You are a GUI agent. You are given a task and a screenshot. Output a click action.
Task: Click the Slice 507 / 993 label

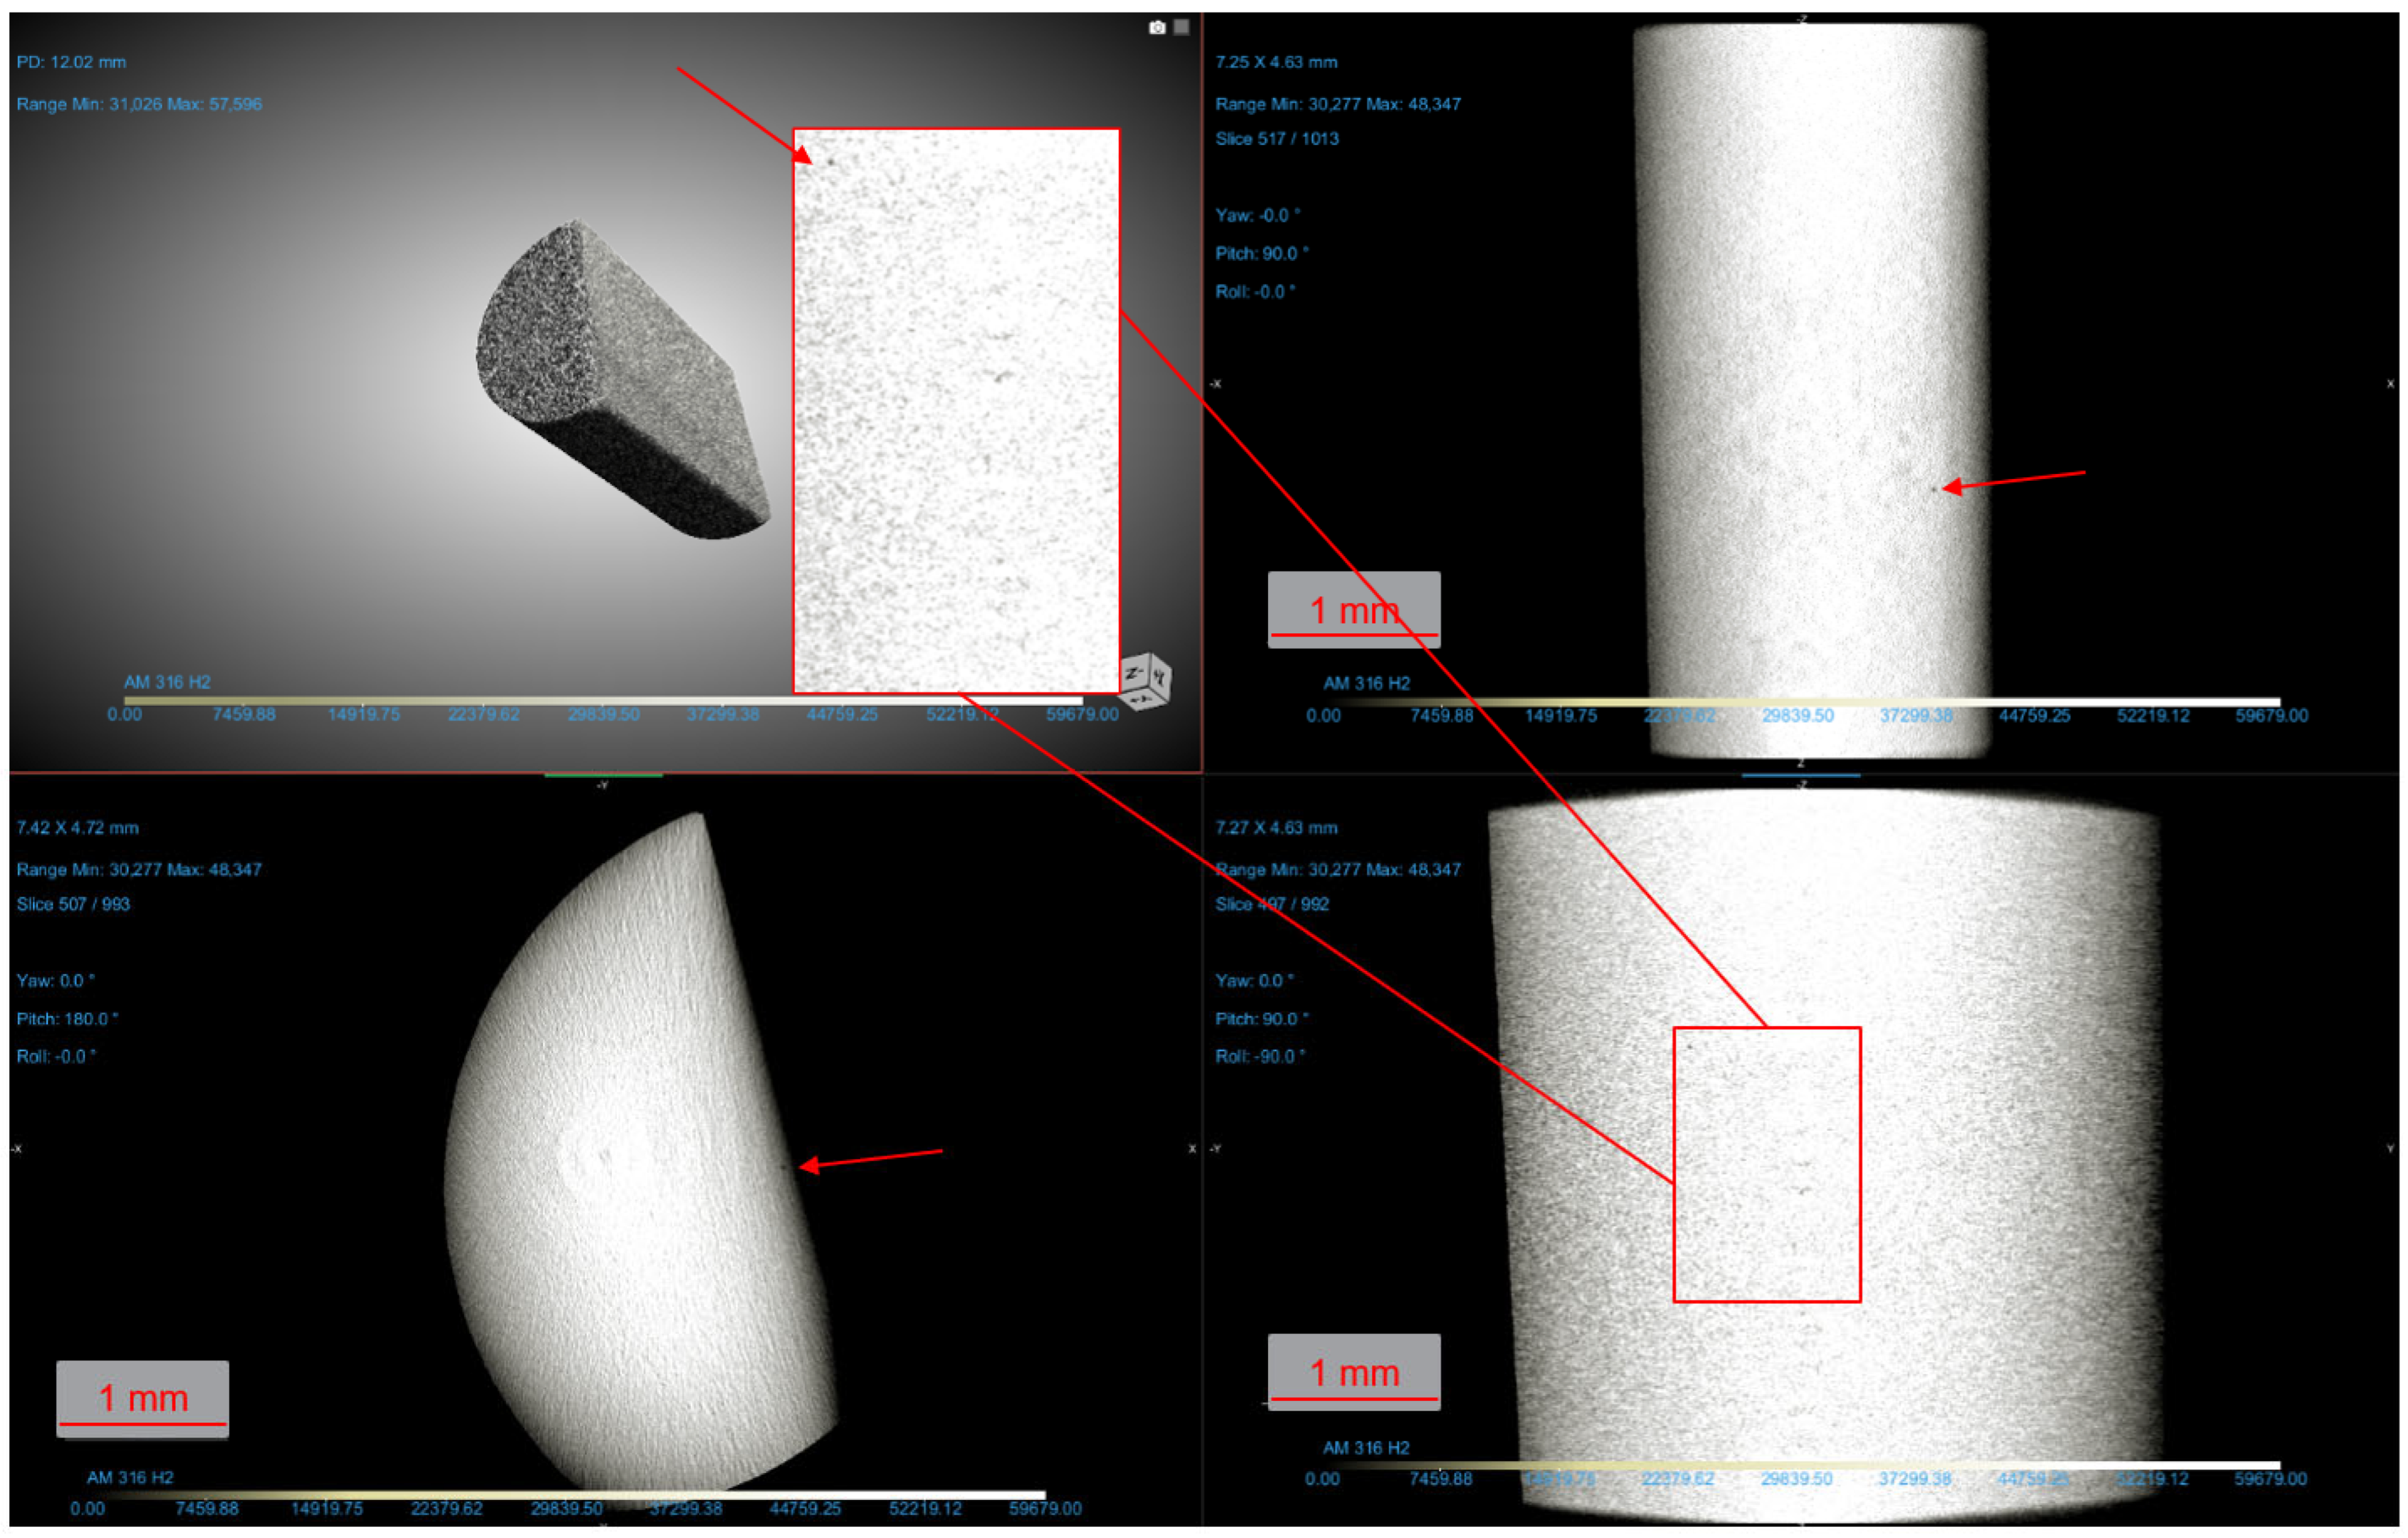(x=73, y=904)
